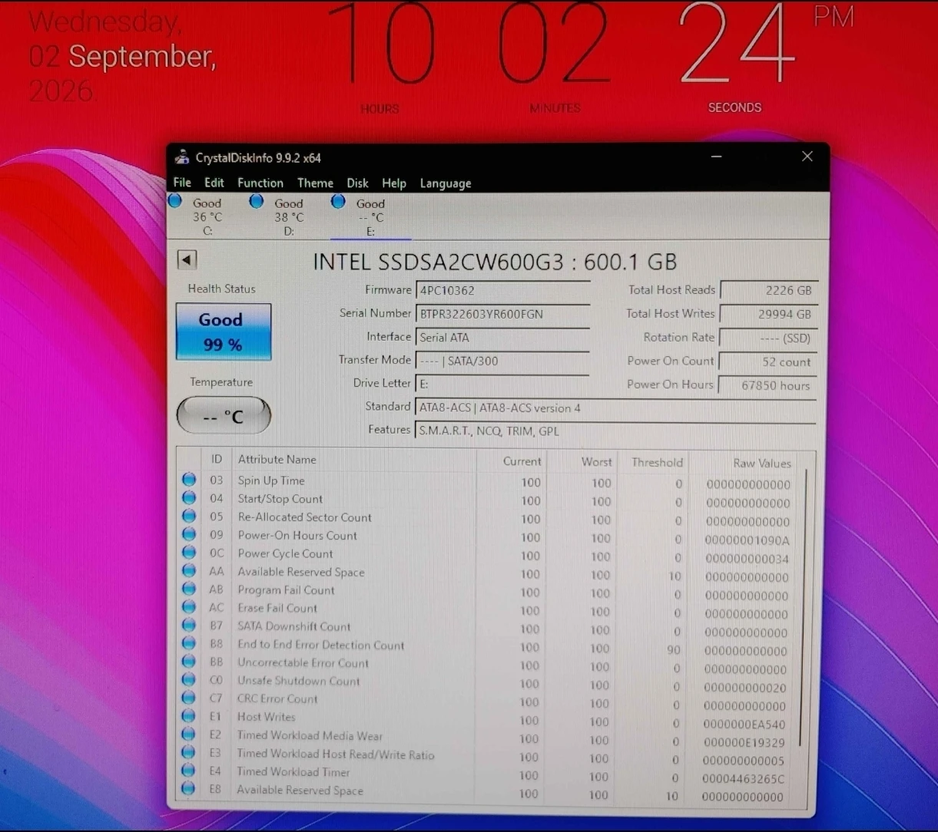Click the status icon for Power Cycle Count
The image size is (938, 832).
(189, 553)
